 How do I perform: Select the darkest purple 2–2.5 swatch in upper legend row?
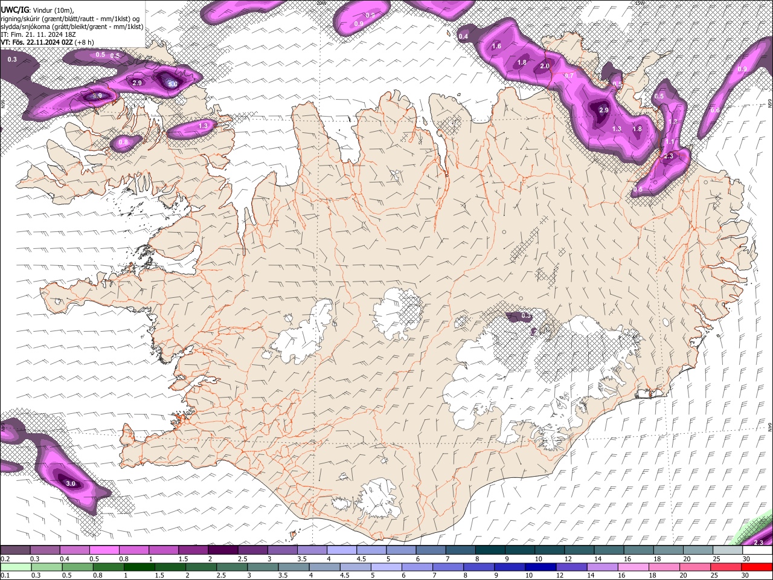pyautogui.click(x=223, y=550)
